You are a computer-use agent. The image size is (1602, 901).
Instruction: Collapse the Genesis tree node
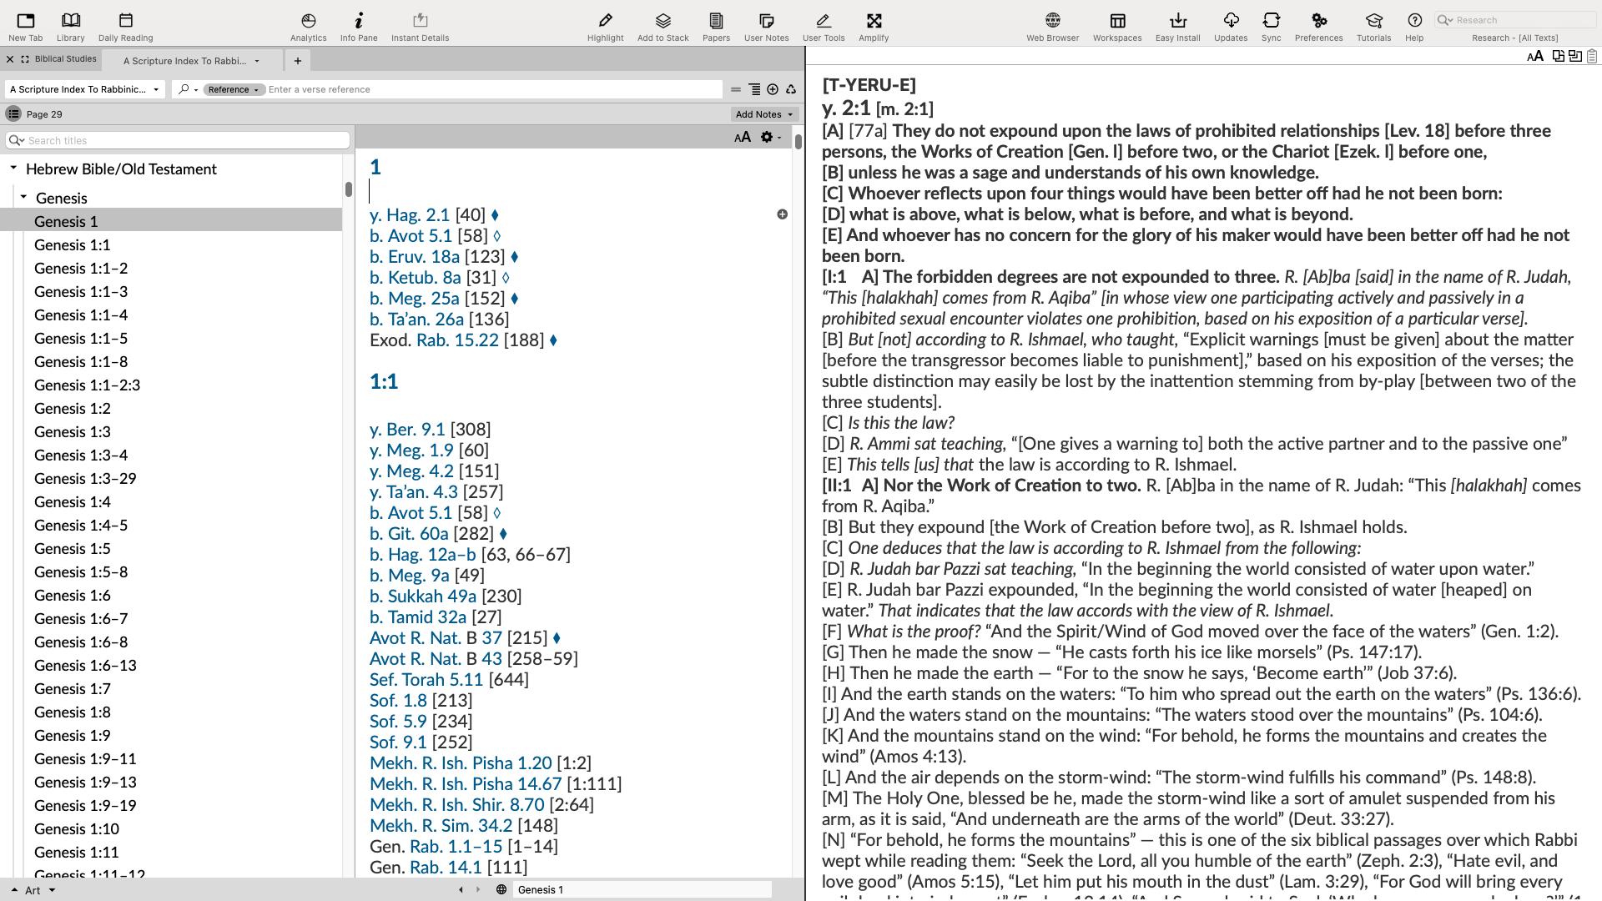(23, 198)
